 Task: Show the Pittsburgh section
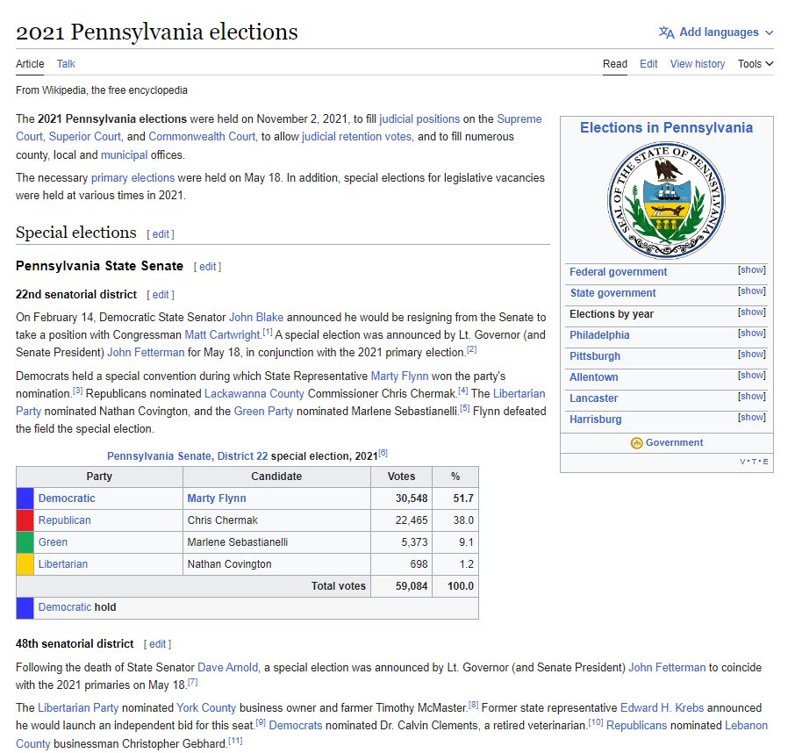pos(751,354)
